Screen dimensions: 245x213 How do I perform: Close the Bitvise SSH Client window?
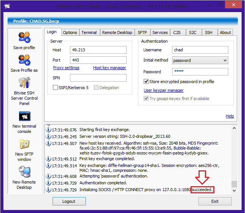pyautogui.click(x=233, y=5)
